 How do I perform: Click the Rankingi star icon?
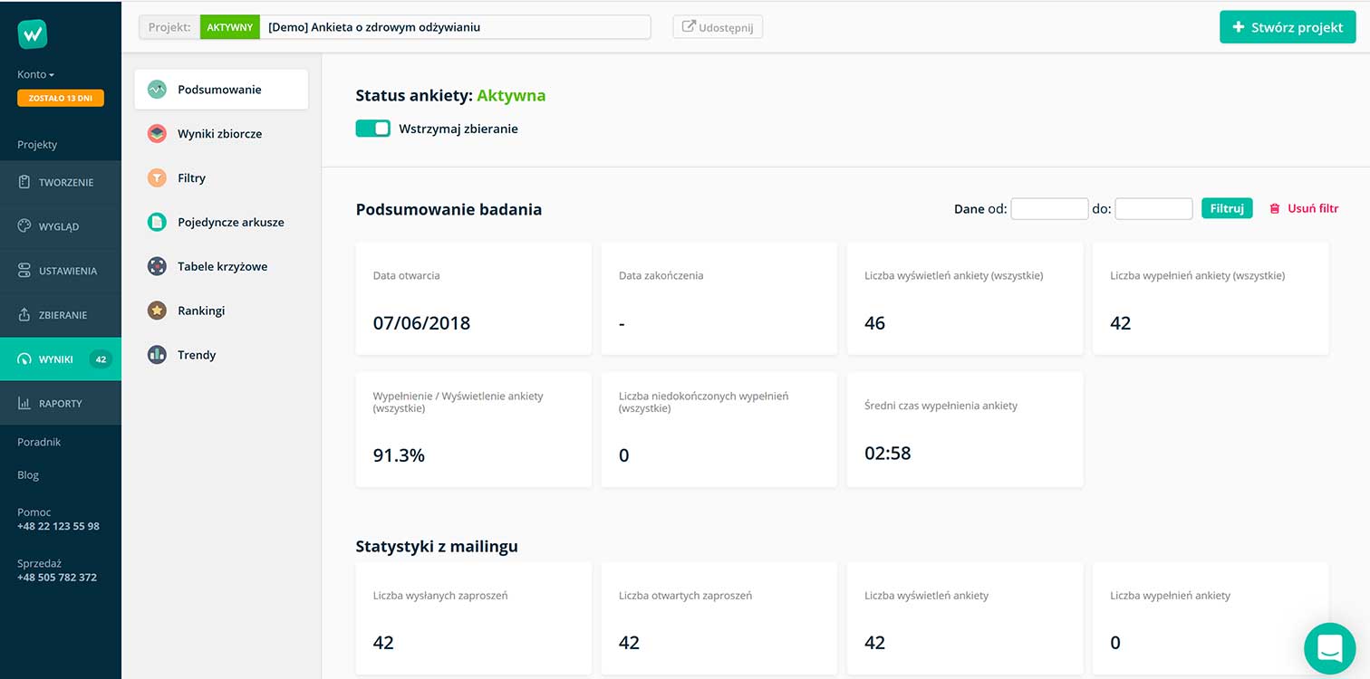click(x=157, y=311)
